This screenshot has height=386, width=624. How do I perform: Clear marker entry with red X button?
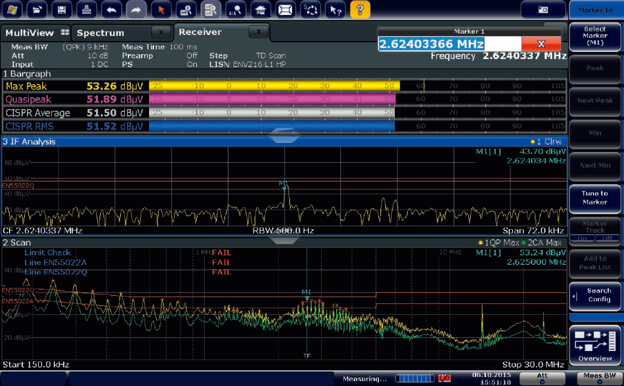click(541, 44)
